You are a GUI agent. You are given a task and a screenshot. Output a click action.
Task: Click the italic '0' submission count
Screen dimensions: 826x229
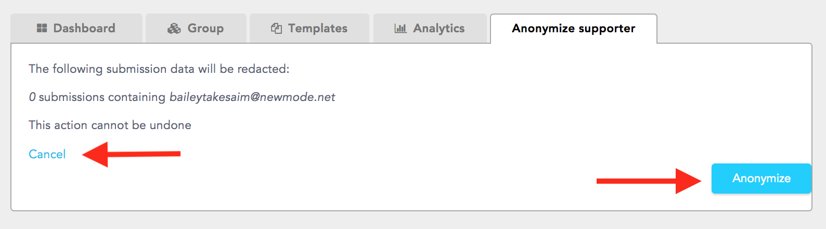(x=32, y=97)
